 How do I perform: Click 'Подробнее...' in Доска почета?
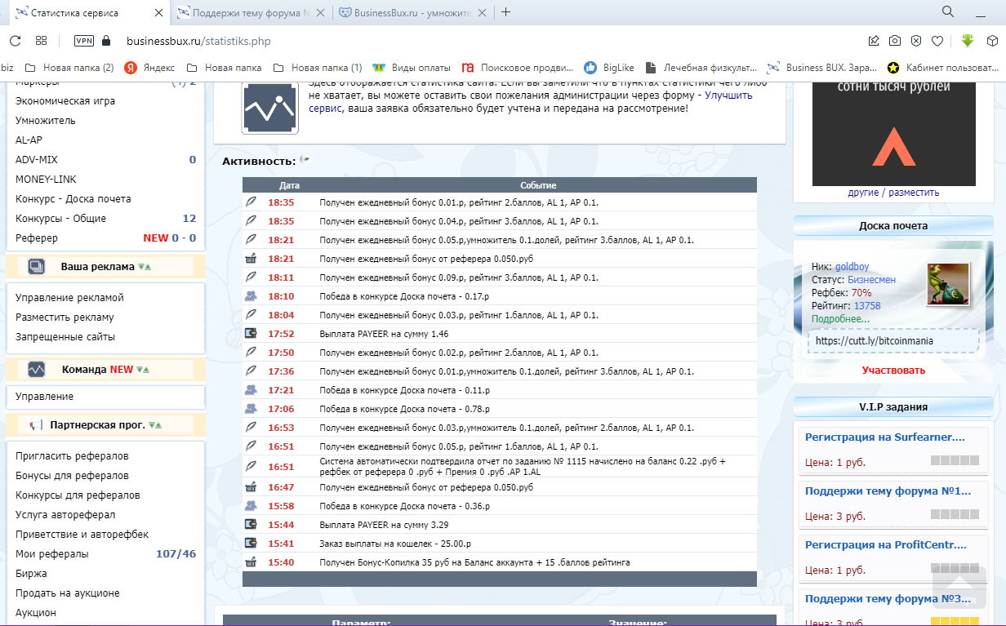pos(840,319)
